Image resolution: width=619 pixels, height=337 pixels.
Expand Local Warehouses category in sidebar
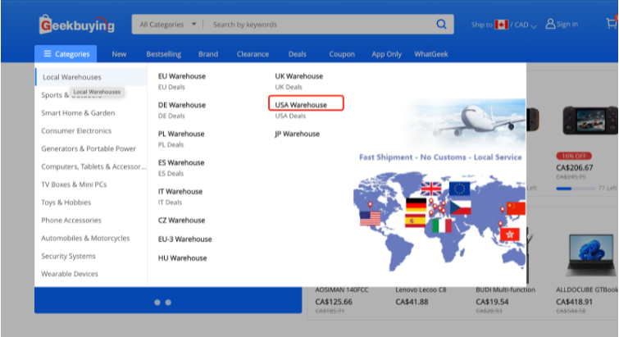tap(71, 77)
